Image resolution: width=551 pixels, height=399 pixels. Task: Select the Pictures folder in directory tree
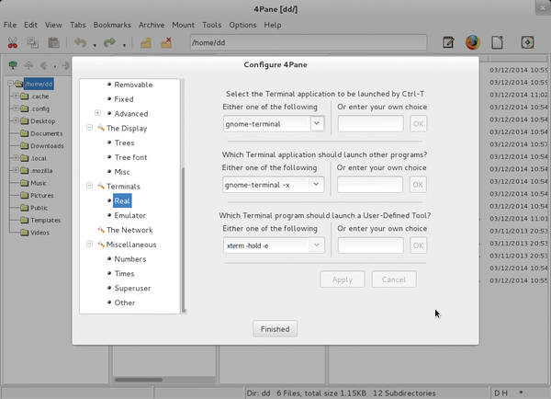point(42,196)
